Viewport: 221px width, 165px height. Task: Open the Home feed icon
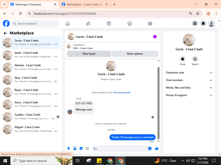coord(68,23)
